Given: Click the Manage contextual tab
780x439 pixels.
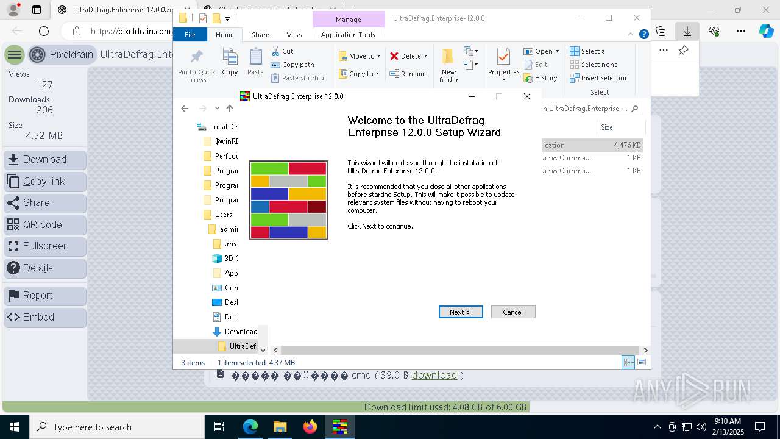Looking at the screenshot, I should point(349,20).
